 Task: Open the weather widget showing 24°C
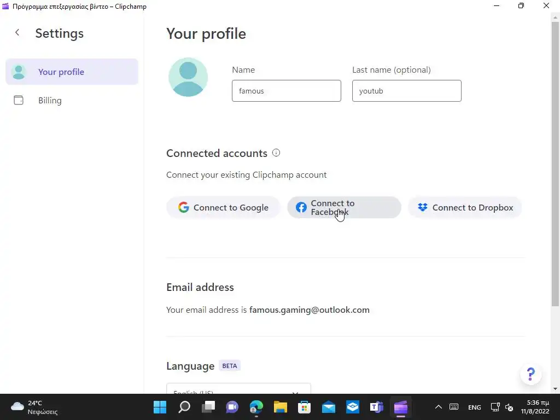click(x=34, y=407)
